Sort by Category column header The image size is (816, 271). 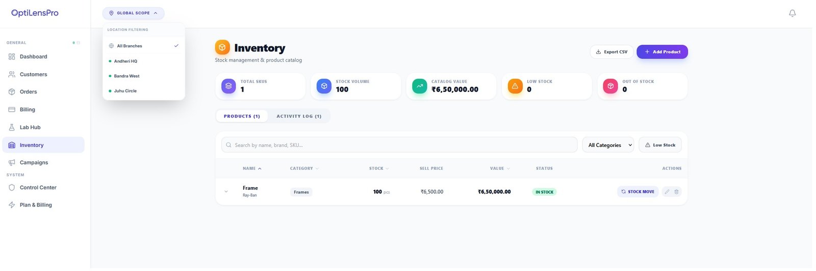point(304,168)
